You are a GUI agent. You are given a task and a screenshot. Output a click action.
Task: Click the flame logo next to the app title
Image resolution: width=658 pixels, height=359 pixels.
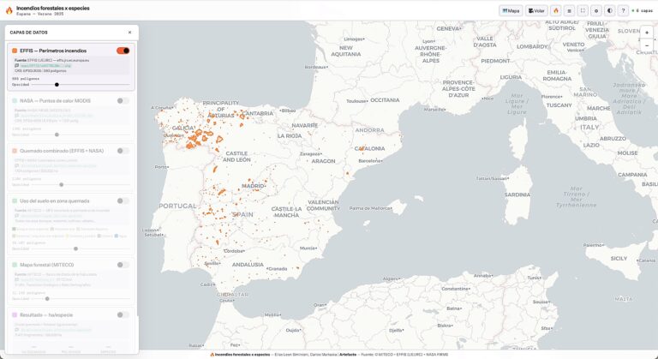9,10
